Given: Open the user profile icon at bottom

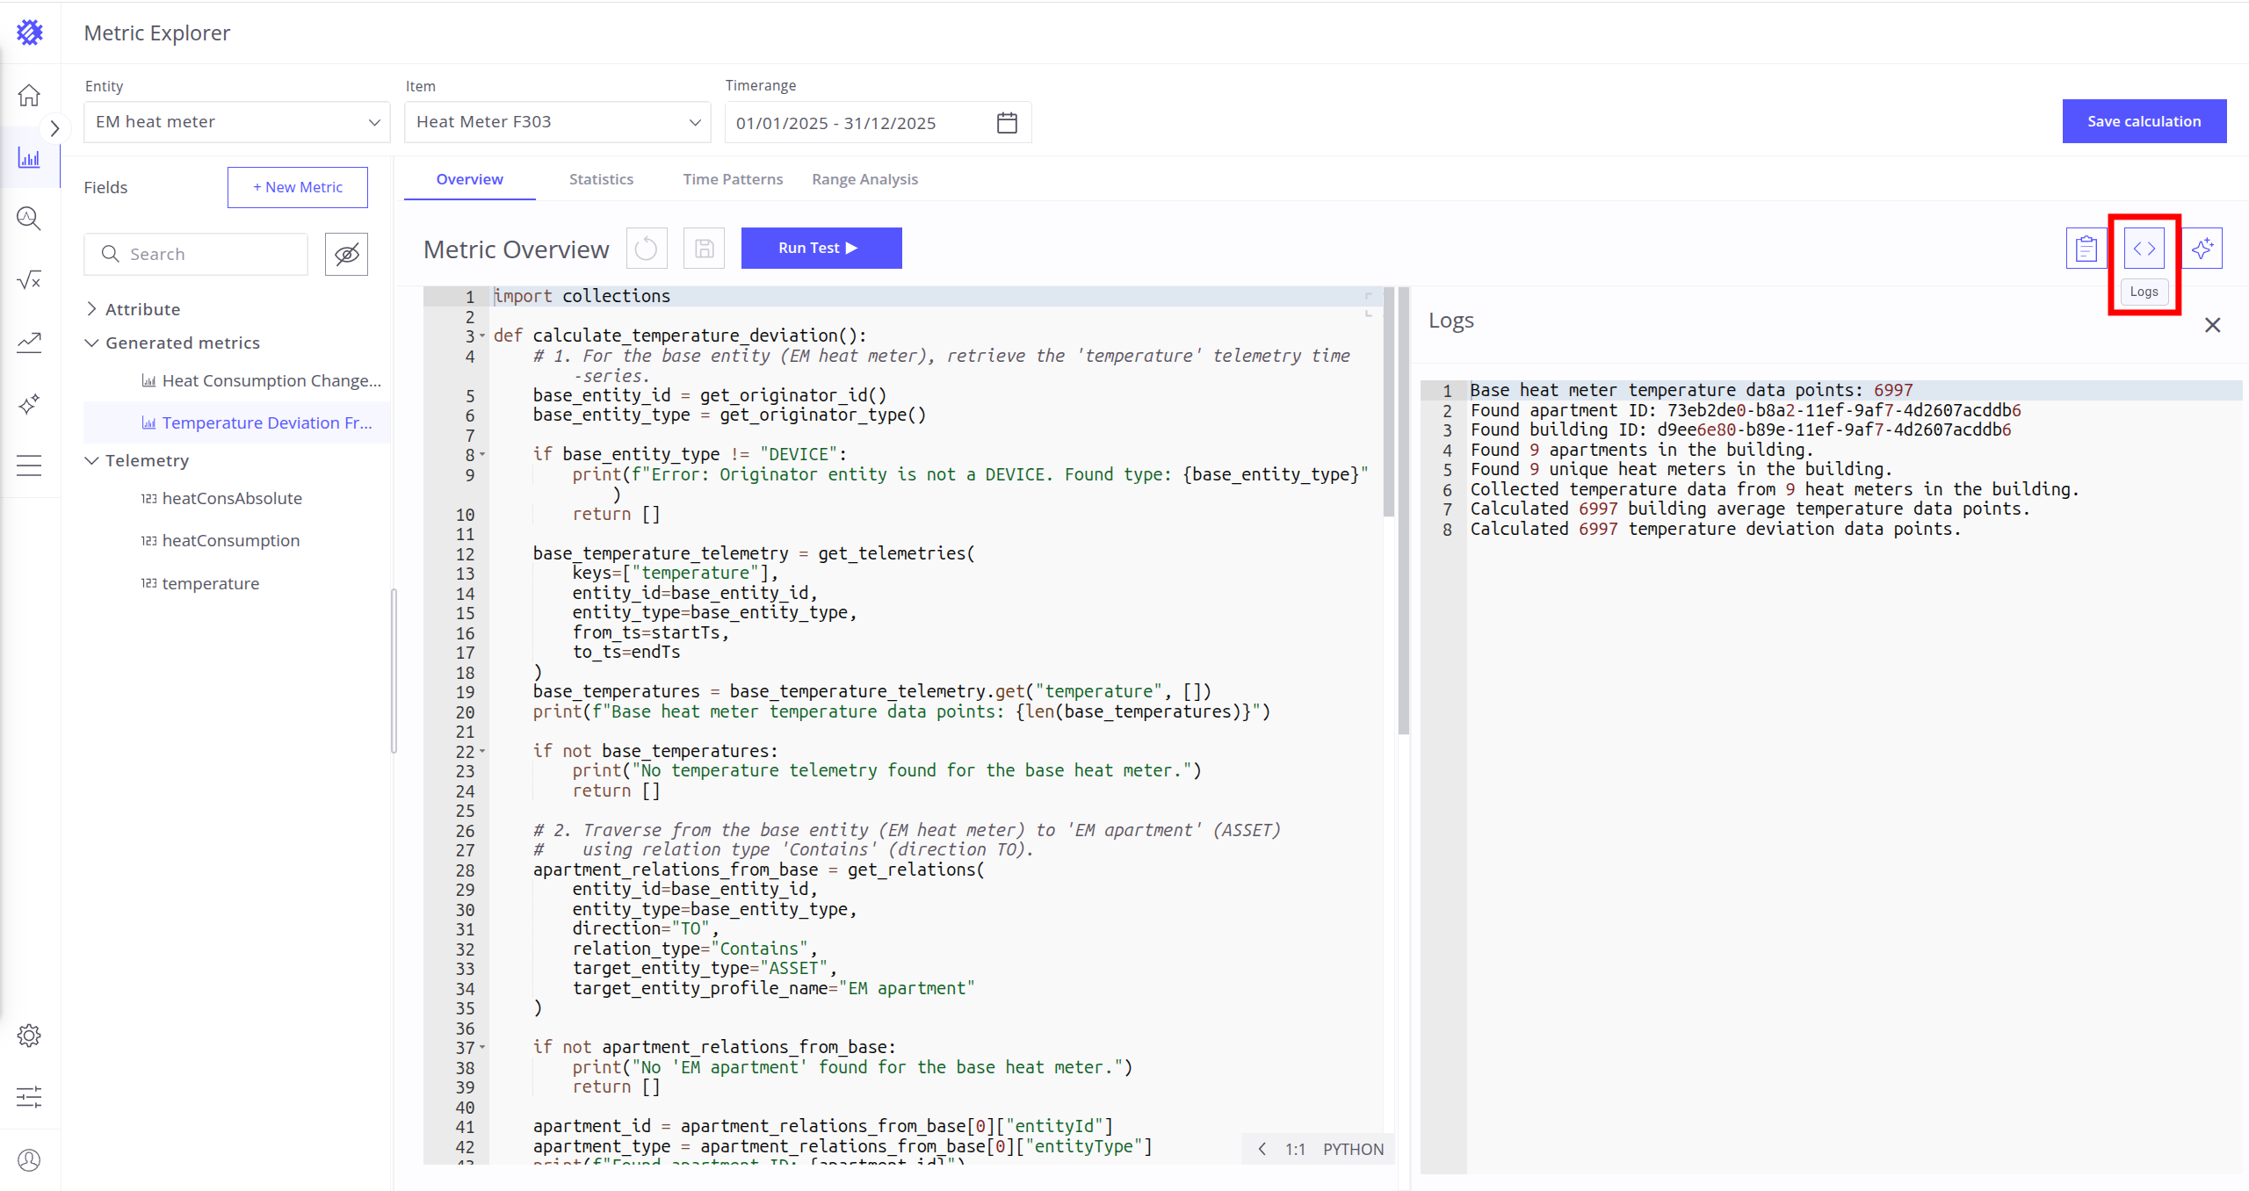Looking at the screenshot, I should (29, 1160).
